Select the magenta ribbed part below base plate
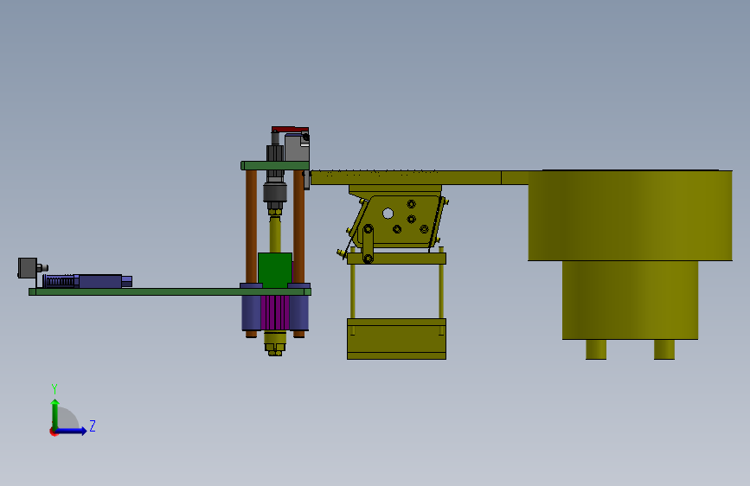 275,313
